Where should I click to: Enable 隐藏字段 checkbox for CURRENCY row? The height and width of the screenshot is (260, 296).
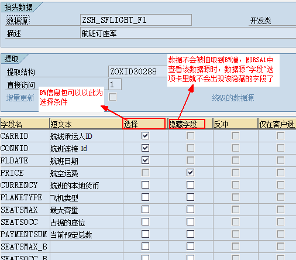190,185
